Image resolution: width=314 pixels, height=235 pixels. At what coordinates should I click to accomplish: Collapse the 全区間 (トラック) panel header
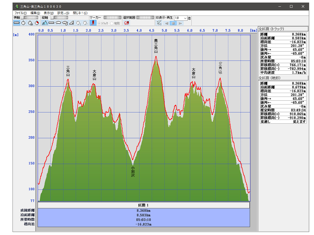[x=282, y=29]
